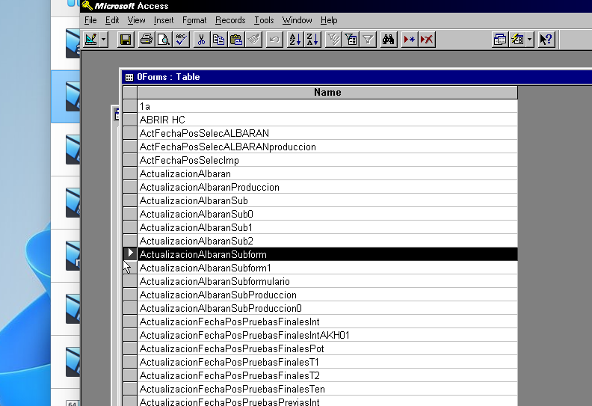Open the Records menu
The image size is (592, 406).
[230, 20]
